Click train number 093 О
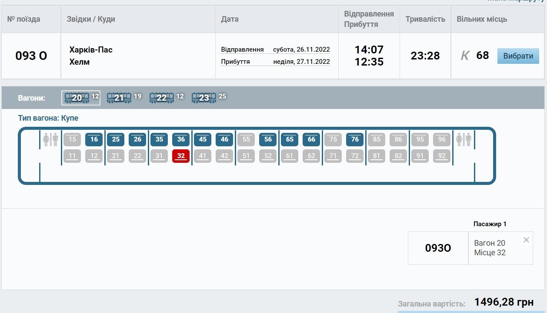 31,56
